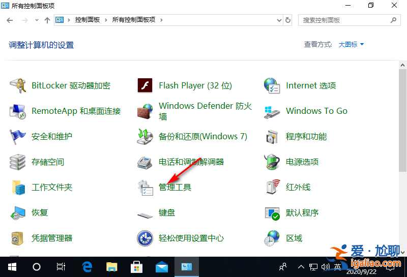This screenshot has height=277, width=407.
Task: Open the 安全和维护 flag icon
Action: (18, 136)
